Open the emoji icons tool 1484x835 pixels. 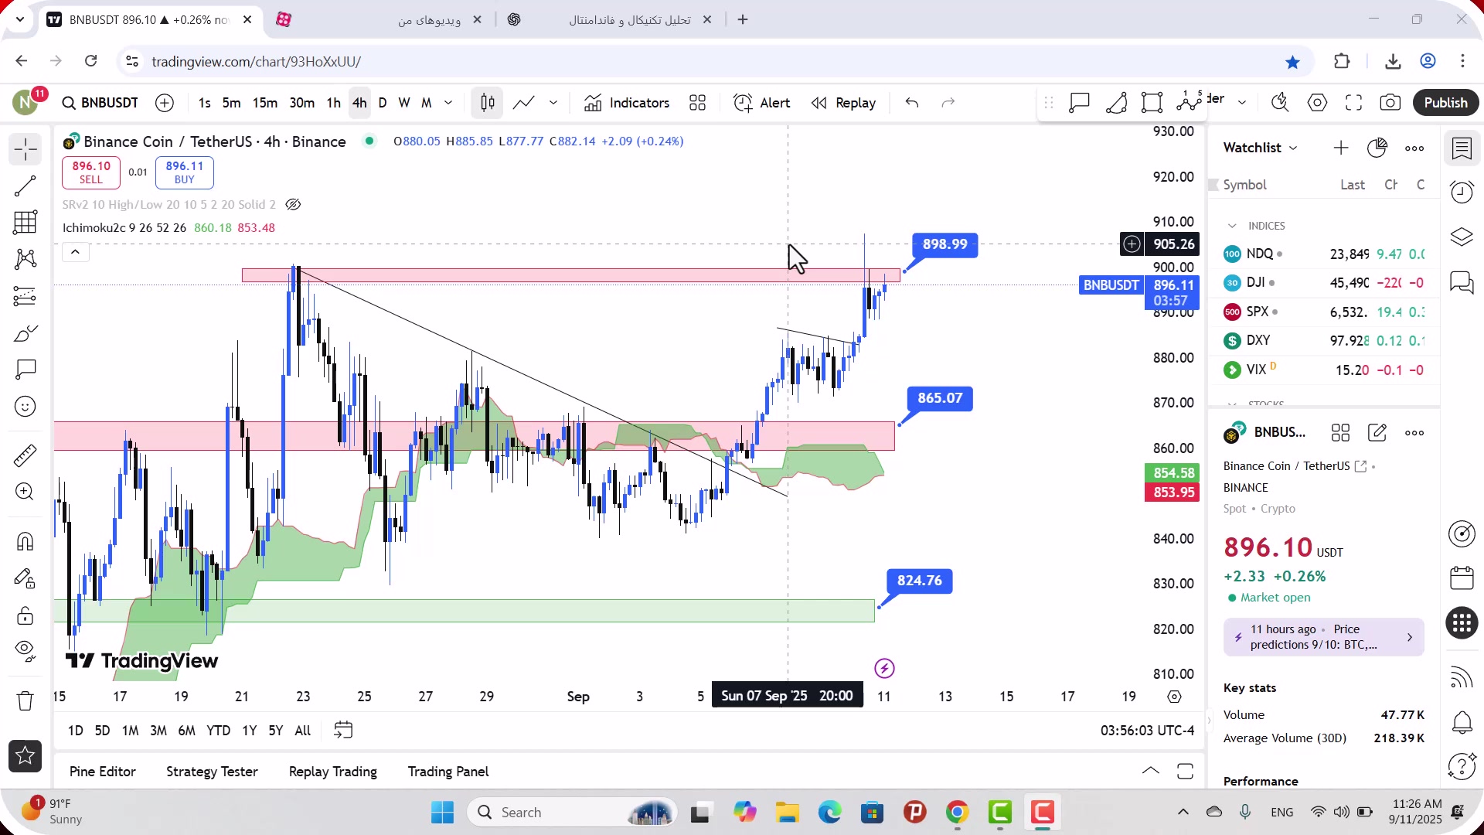25,407
